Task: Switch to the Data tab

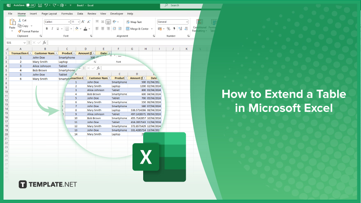Action: click(80, 14)
